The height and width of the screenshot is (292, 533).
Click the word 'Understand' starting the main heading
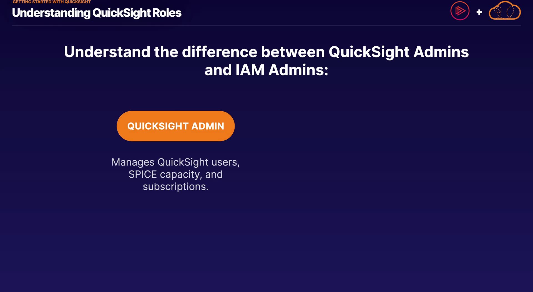click(107, 52)
